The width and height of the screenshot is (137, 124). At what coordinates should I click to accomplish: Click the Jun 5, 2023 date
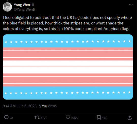[x=27, y=106]
